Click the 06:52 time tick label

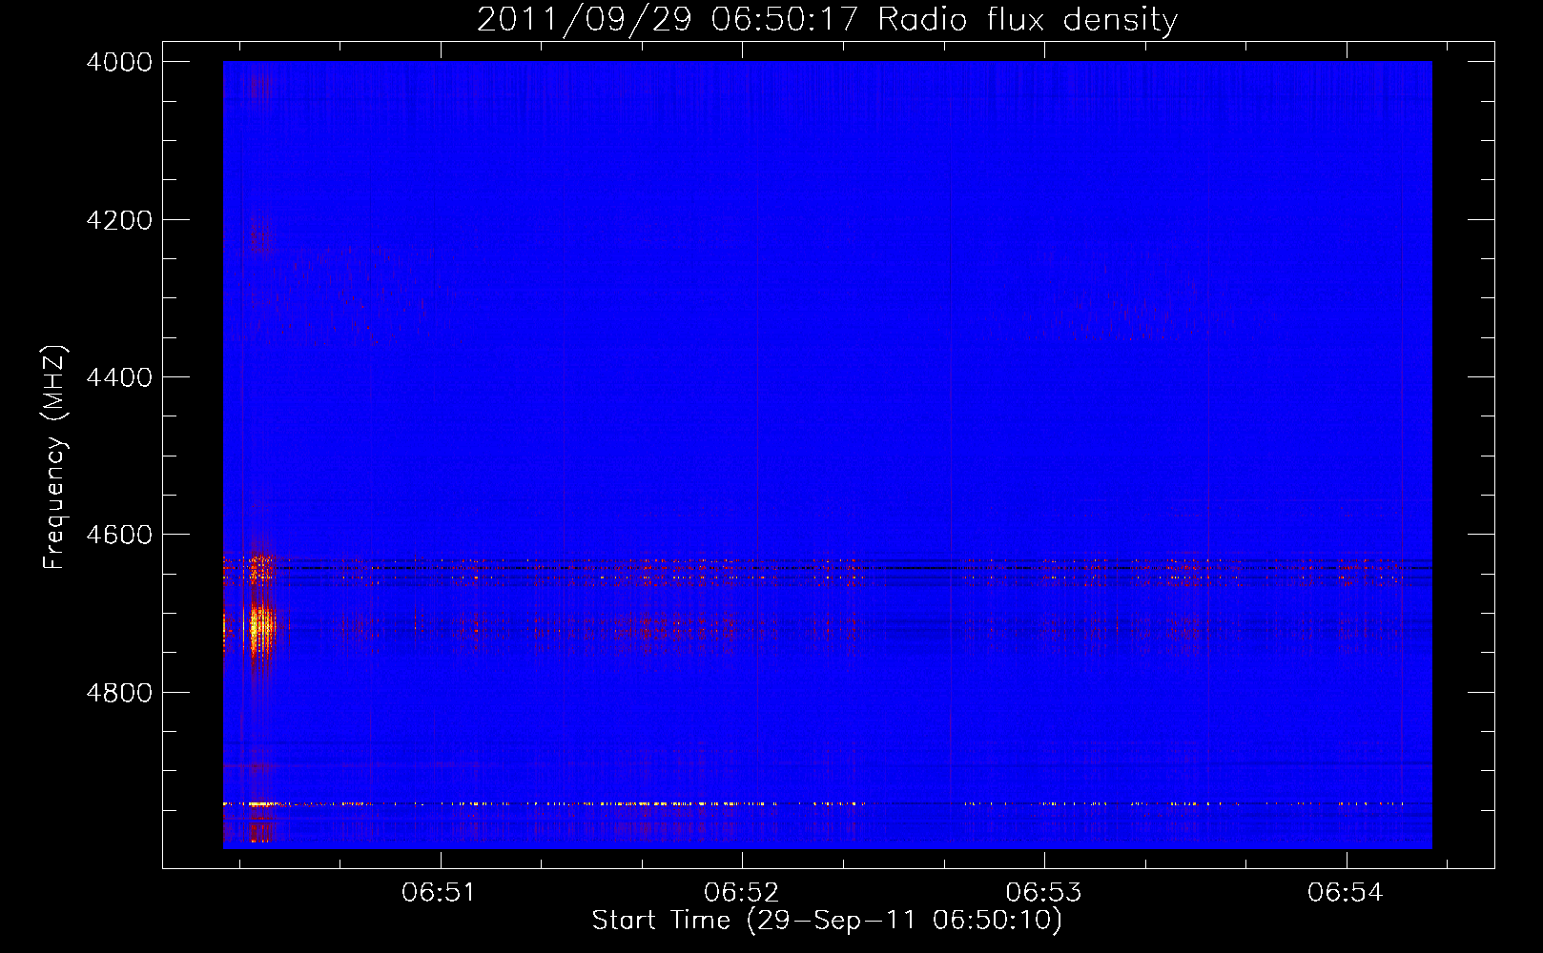click(x=741, y=892)
